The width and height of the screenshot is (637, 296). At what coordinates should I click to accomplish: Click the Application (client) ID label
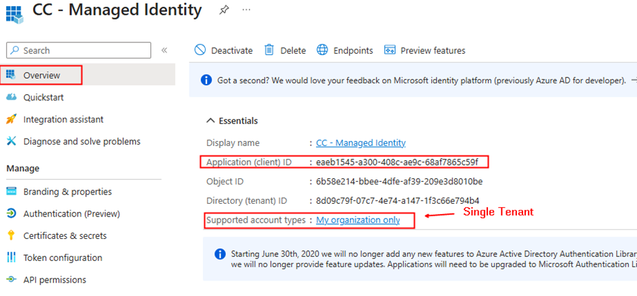(x=249, y=162)
